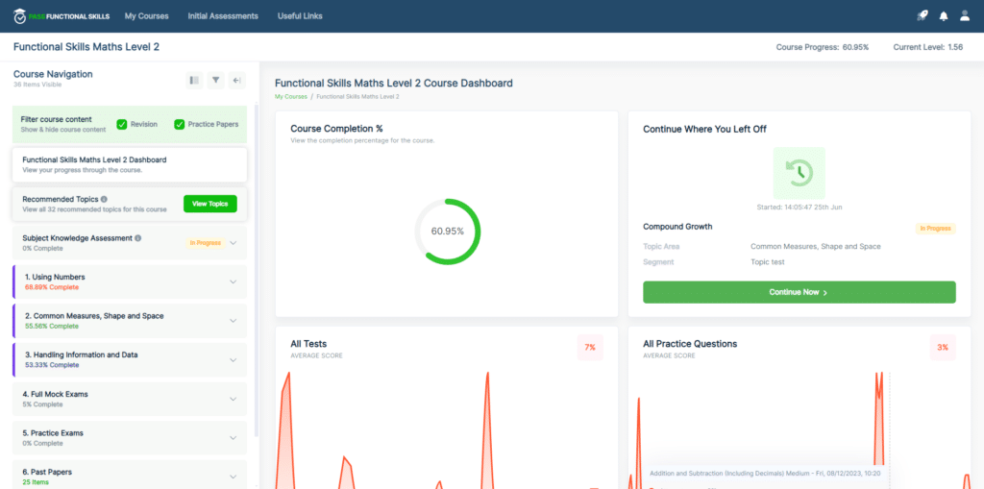This screenshot has height=489, width=984.
Task: Open the My Courses menu
Action: 146,16
